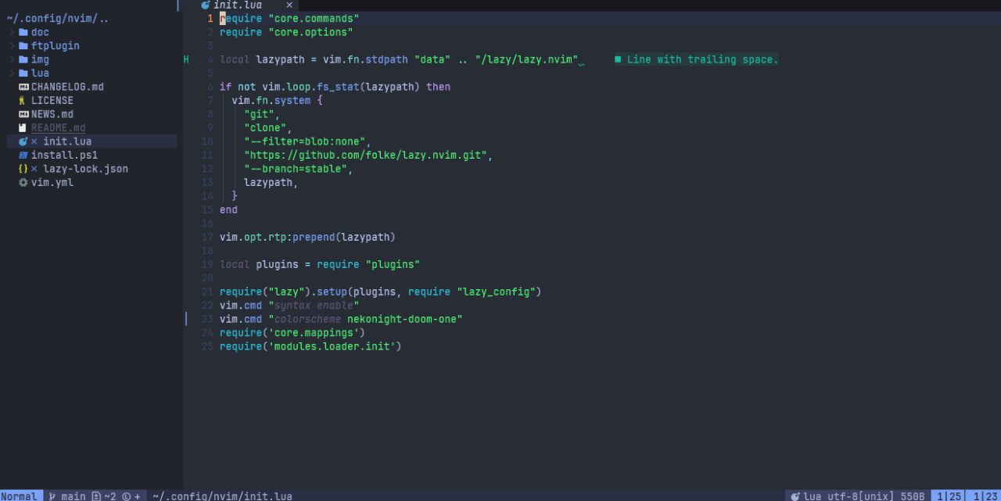Place cursor on require "core.options"
The height and width of the screenshot is (501, 1001).
(286, 32)
